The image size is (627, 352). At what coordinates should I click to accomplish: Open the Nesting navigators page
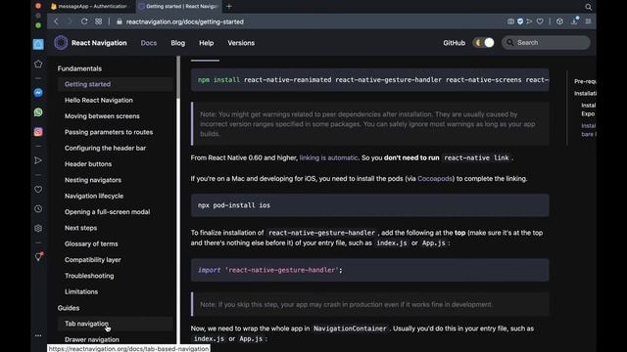93,180
